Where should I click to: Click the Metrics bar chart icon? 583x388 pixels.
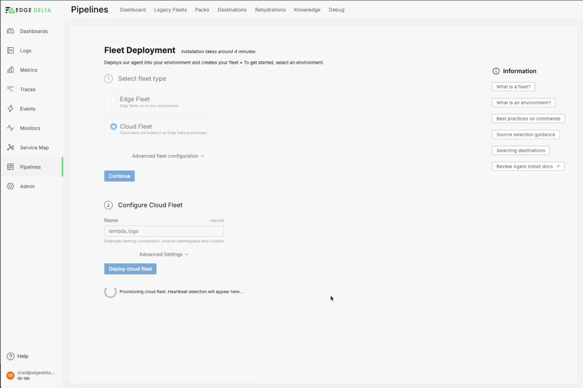tap(11, 70)
